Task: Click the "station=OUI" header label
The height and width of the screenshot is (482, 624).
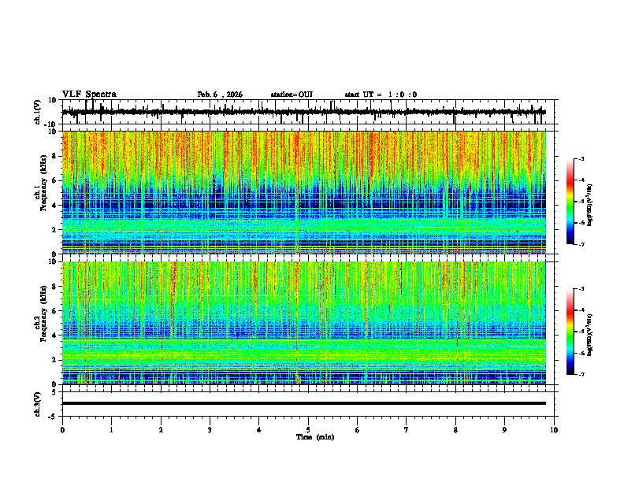Action: [x=292, y=95]
